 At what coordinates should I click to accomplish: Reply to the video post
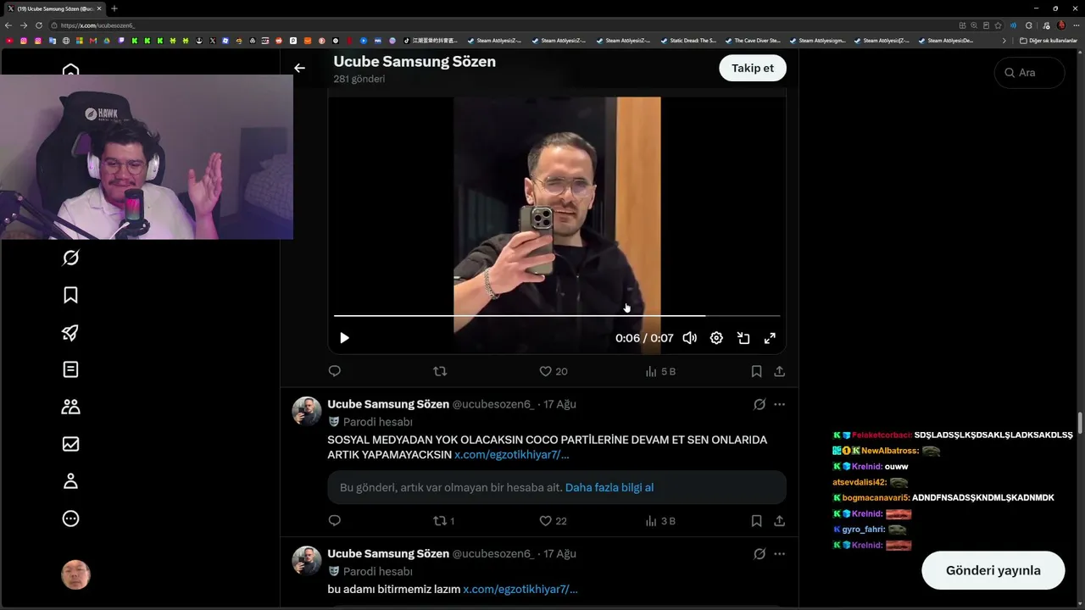[x=335, y=371]
